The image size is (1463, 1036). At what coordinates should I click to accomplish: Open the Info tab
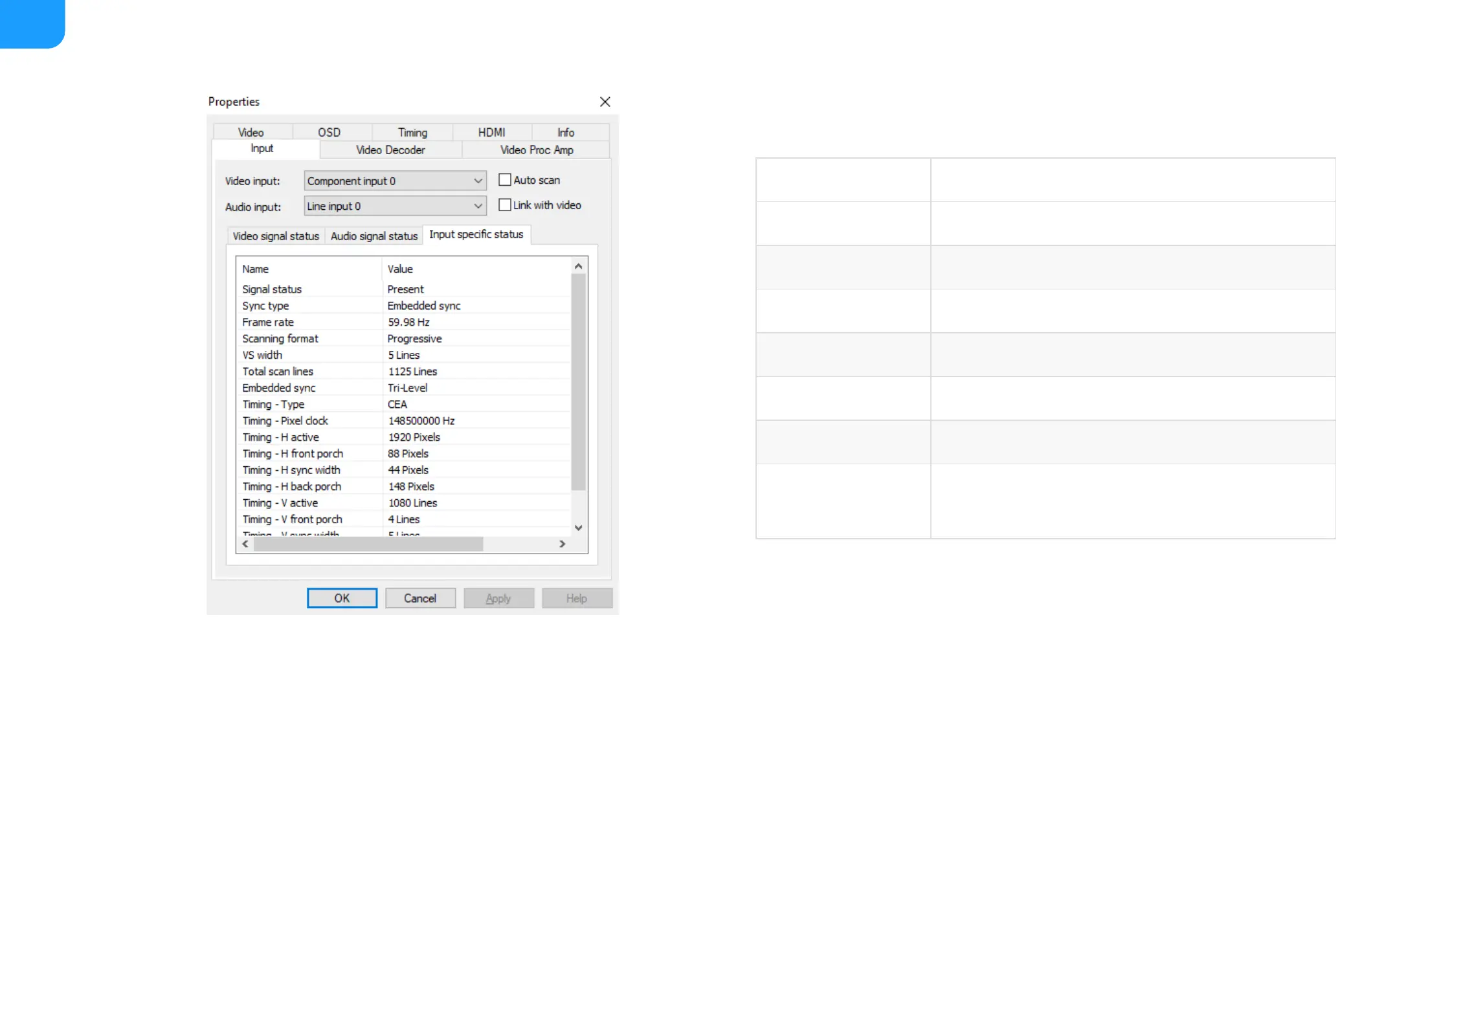(566, 132)
